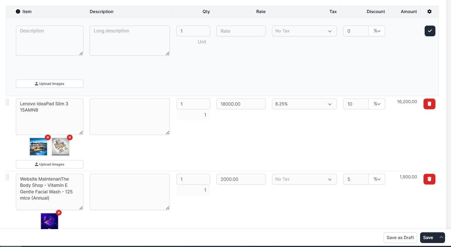Open the house pool thumbnail
The height and width of the screenshot is (247, 451).
pos(39,147)
